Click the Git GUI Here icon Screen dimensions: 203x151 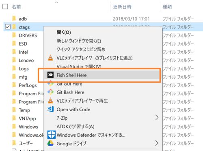point(50,83)
